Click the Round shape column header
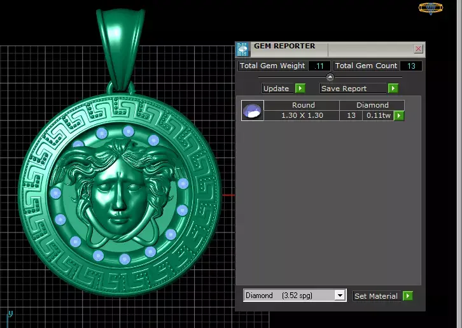462x328 pixels. [x=302, y=105]
